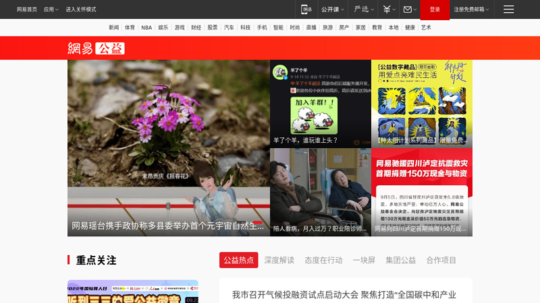Screen dimensions: 540x303
Task: Open the 娱乐 channel
Action: pos(163,28)
